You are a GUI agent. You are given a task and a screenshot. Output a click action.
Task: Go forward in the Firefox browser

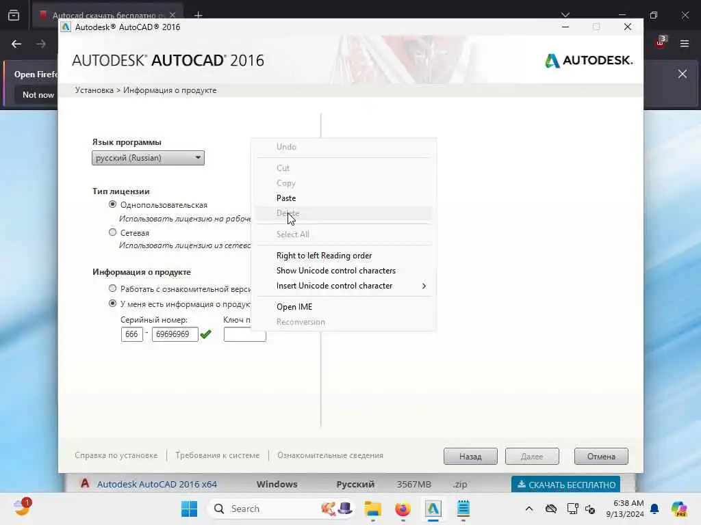(x=41, y=44)
